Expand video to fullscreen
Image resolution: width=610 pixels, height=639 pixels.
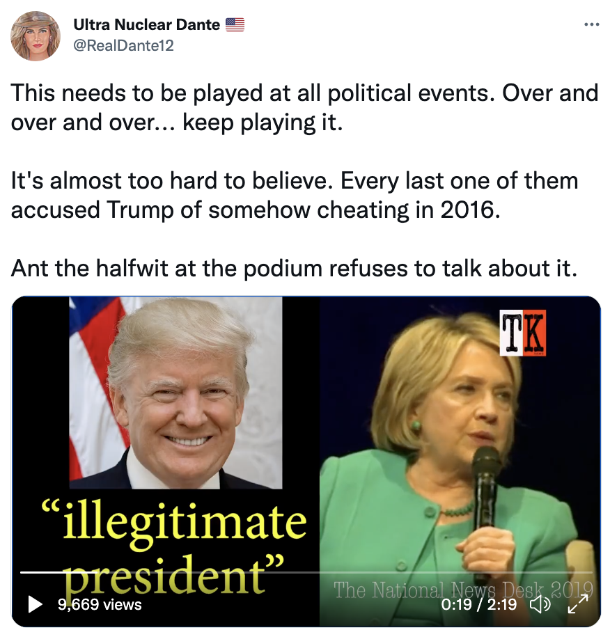click(x=578, y=604)
